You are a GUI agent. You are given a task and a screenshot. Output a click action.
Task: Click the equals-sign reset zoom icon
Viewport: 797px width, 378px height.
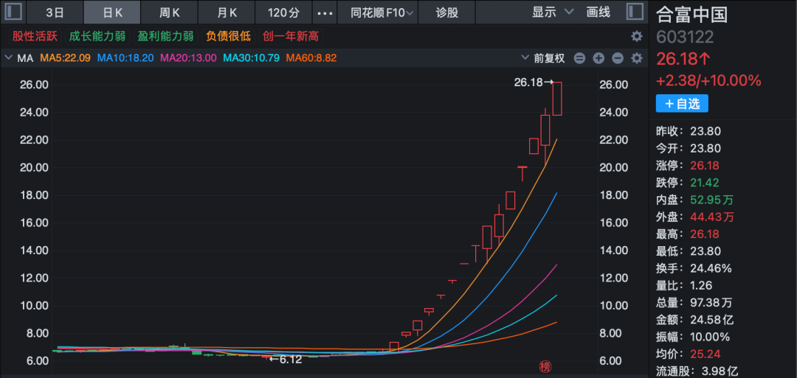point(579,58)
